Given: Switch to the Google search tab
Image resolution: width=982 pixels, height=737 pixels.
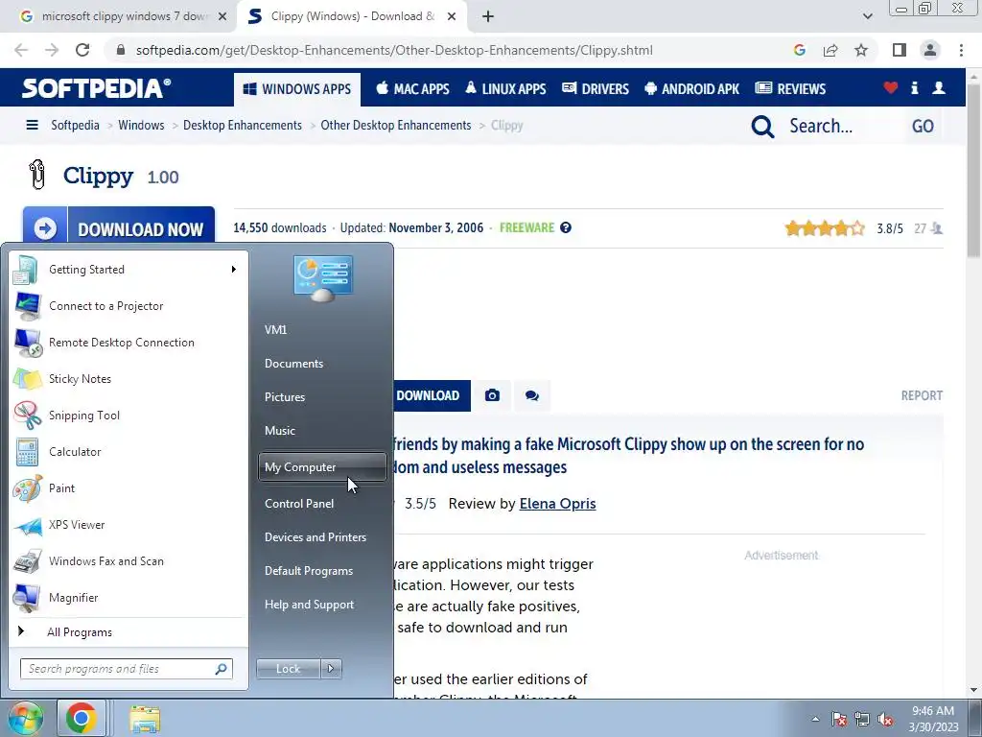Looking at the screenshot, I should [x=124, y=16].
